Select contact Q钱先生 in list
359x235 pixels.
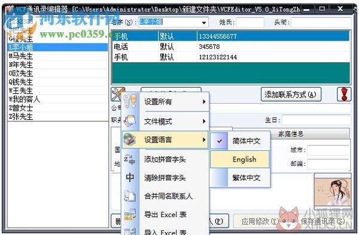[x=57, y=82]
